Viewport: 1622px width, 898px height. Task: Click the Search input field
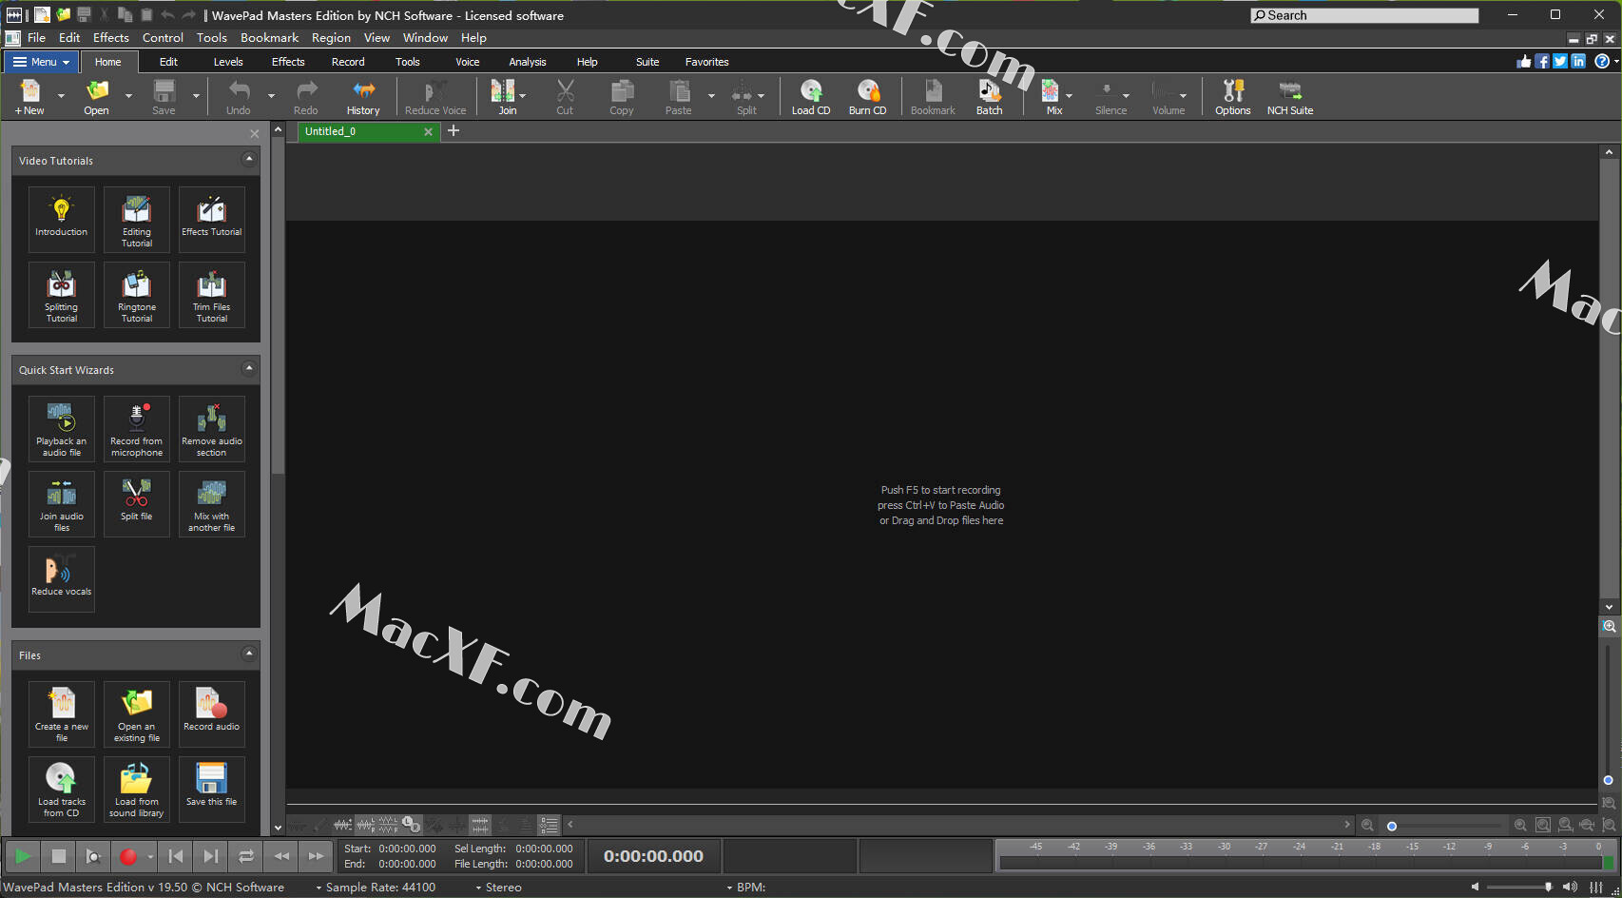(x=1364, y=15)
